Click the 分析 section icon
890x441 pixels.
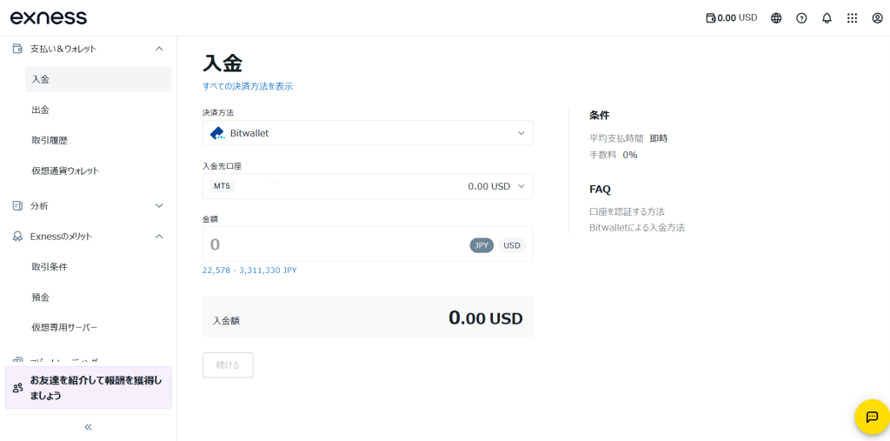[17, 206]
